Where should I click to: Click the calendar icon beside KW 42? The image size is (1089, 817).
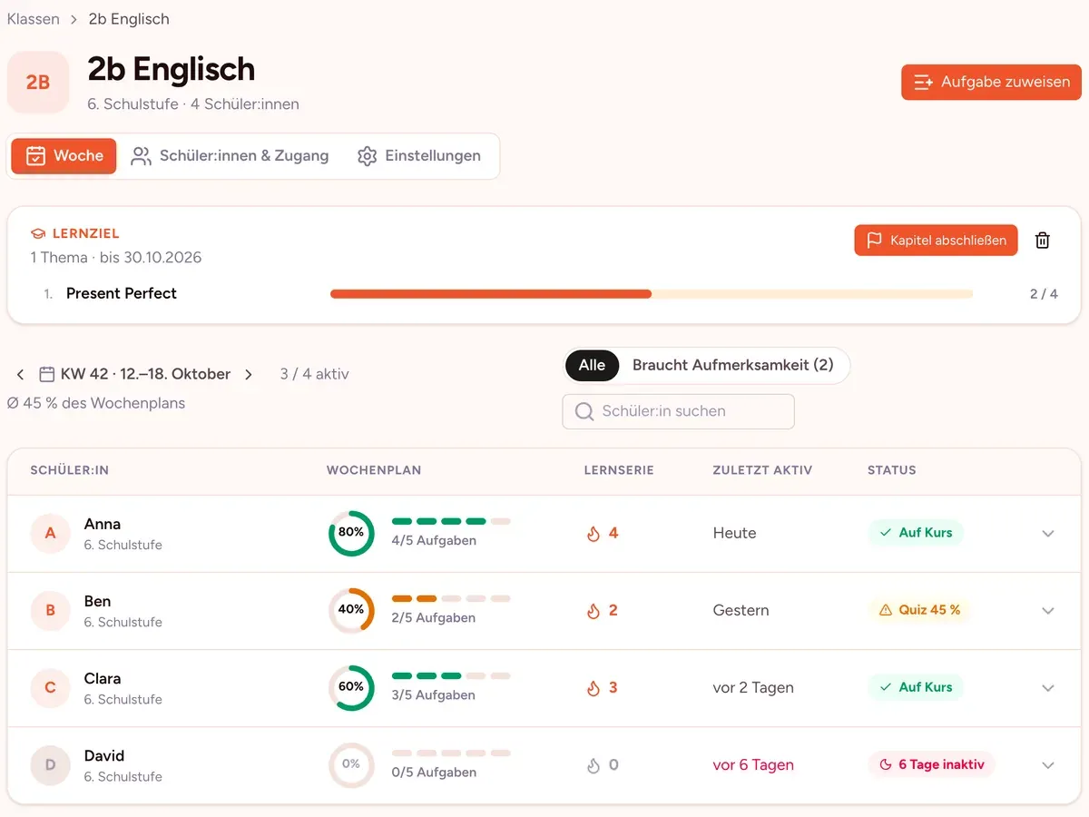tap(47, 374)
